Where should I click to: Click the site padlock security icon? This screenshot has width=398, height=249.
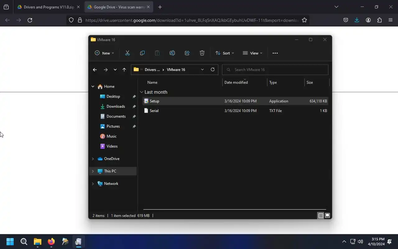(x=80, y=20)
